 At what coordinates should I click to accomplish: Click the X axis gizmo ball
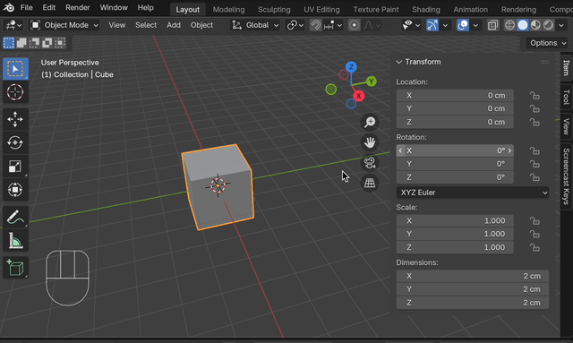358,96
